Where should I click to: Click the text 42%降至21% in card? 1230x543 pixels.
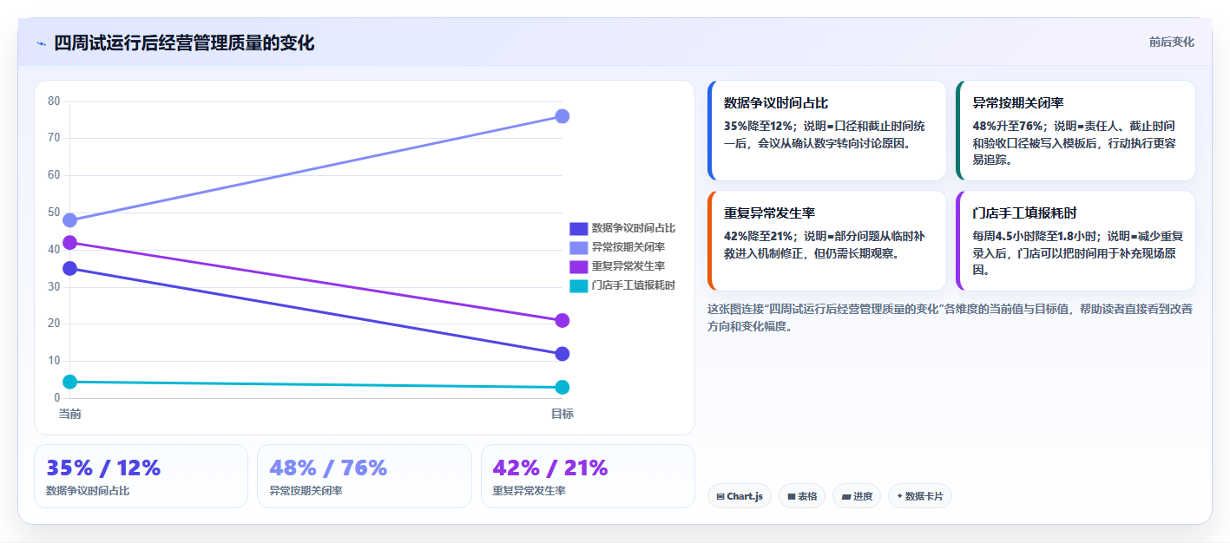(x=759, y=236)
